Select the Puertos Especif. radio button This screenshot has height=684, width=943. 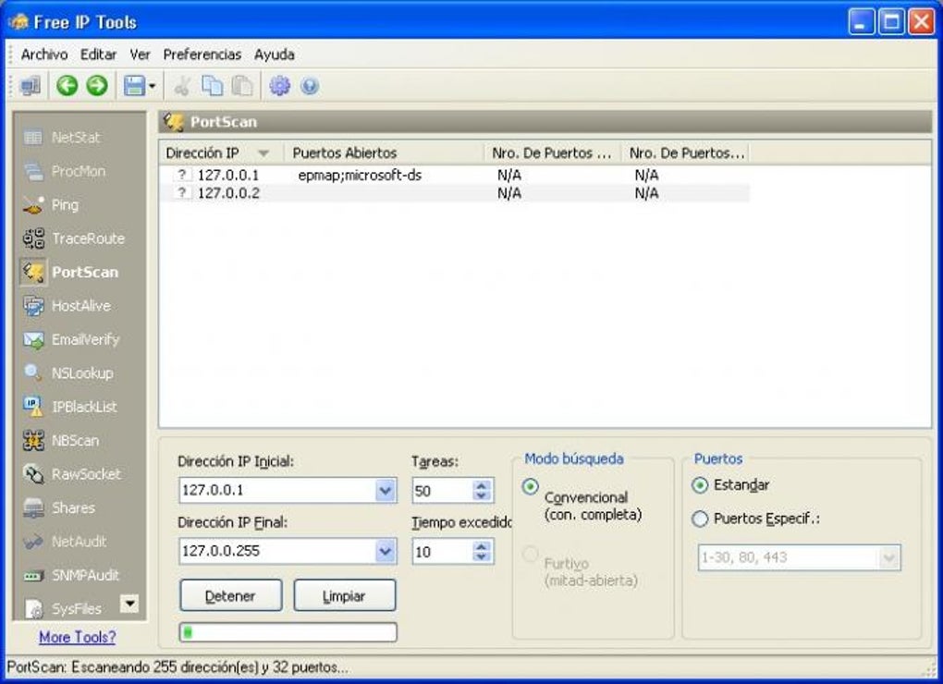pos(700,519)
